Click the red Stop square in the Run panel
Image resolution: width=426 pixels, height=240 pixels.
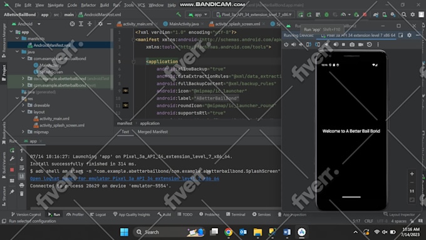pos(12,170)
